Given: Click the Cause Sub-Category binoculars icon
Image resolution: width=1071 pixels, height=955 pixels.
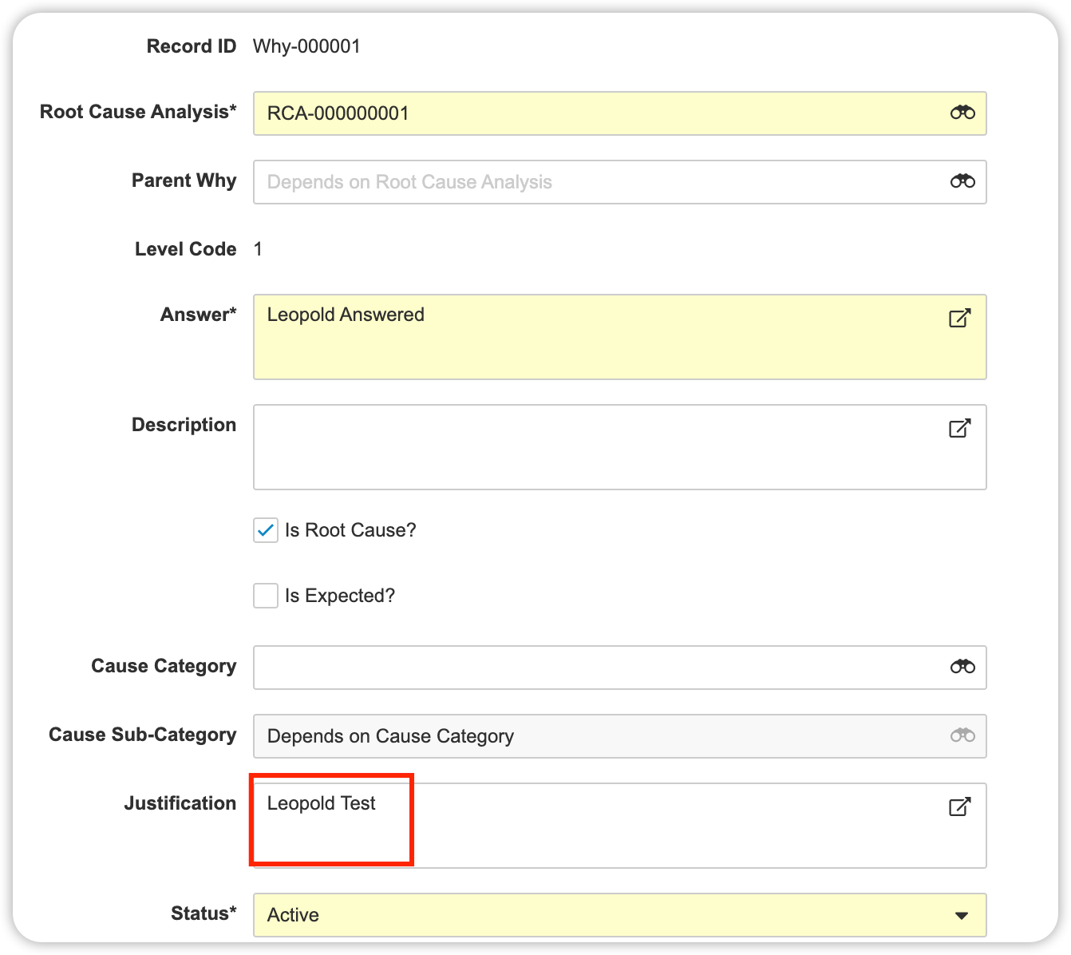Looking at the screenshot, I should [x=962, y=736].
